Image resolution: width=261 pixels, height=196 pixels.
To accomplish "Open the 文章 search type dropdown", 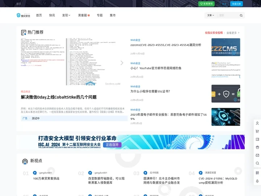I will (210, 15).
